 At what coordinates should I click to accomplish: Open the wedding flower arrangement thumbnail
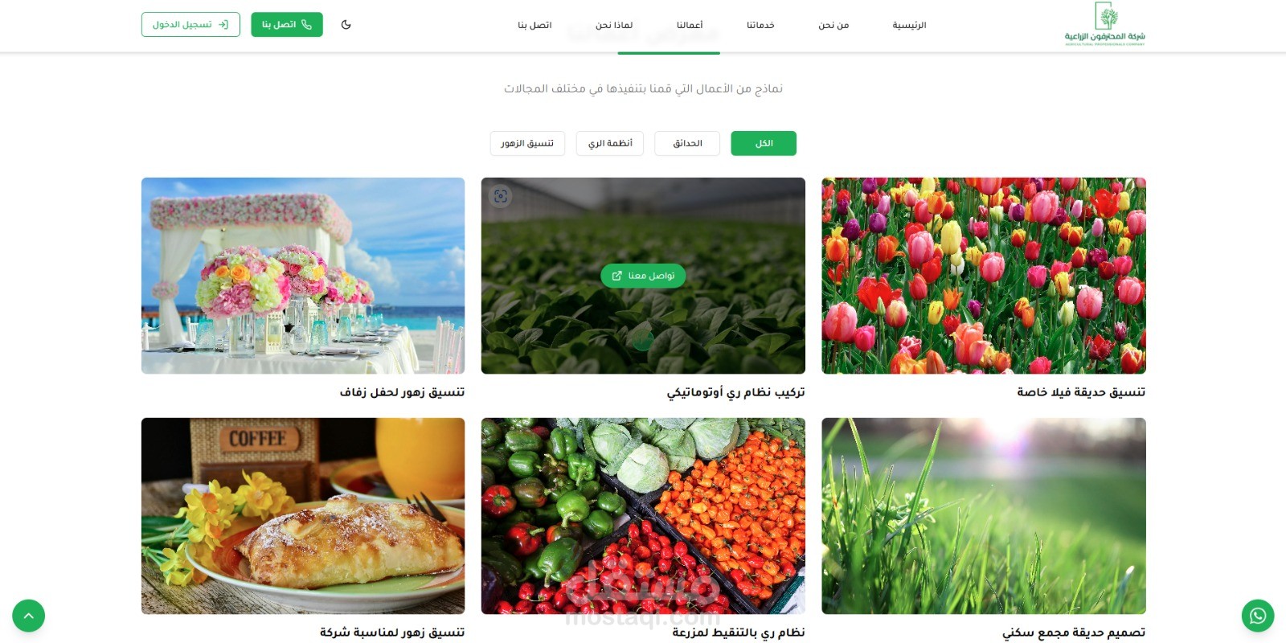[303, 276]
